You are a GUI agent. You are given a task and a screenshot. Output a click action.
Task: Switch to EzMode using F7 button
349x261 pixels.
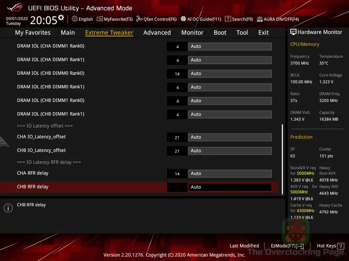click(287, 246)
